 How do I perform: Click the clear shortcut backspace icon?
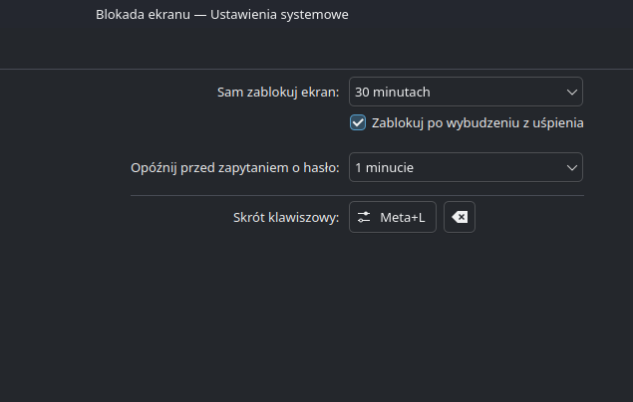click(460, 217)
